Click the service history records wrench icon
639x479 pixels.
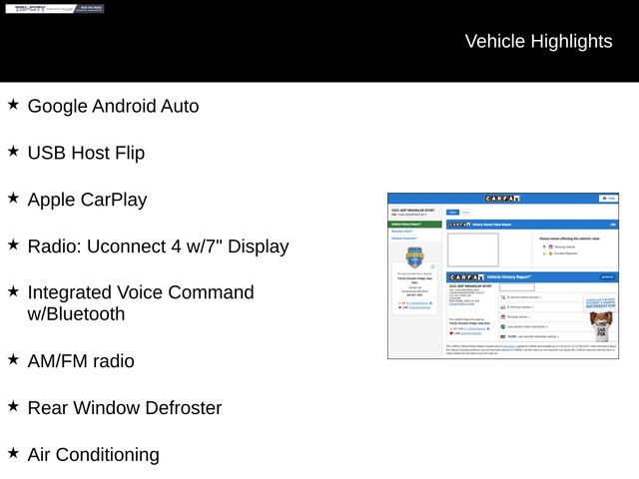[504, 297]
